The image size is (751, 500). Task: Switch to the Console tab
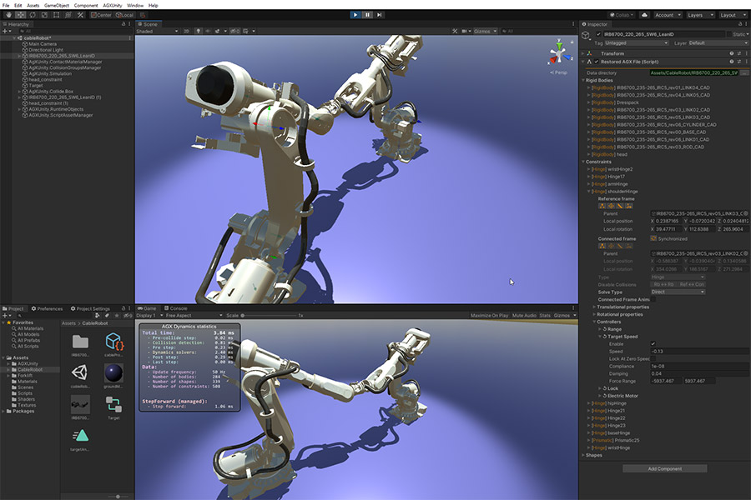pos(176,308)
